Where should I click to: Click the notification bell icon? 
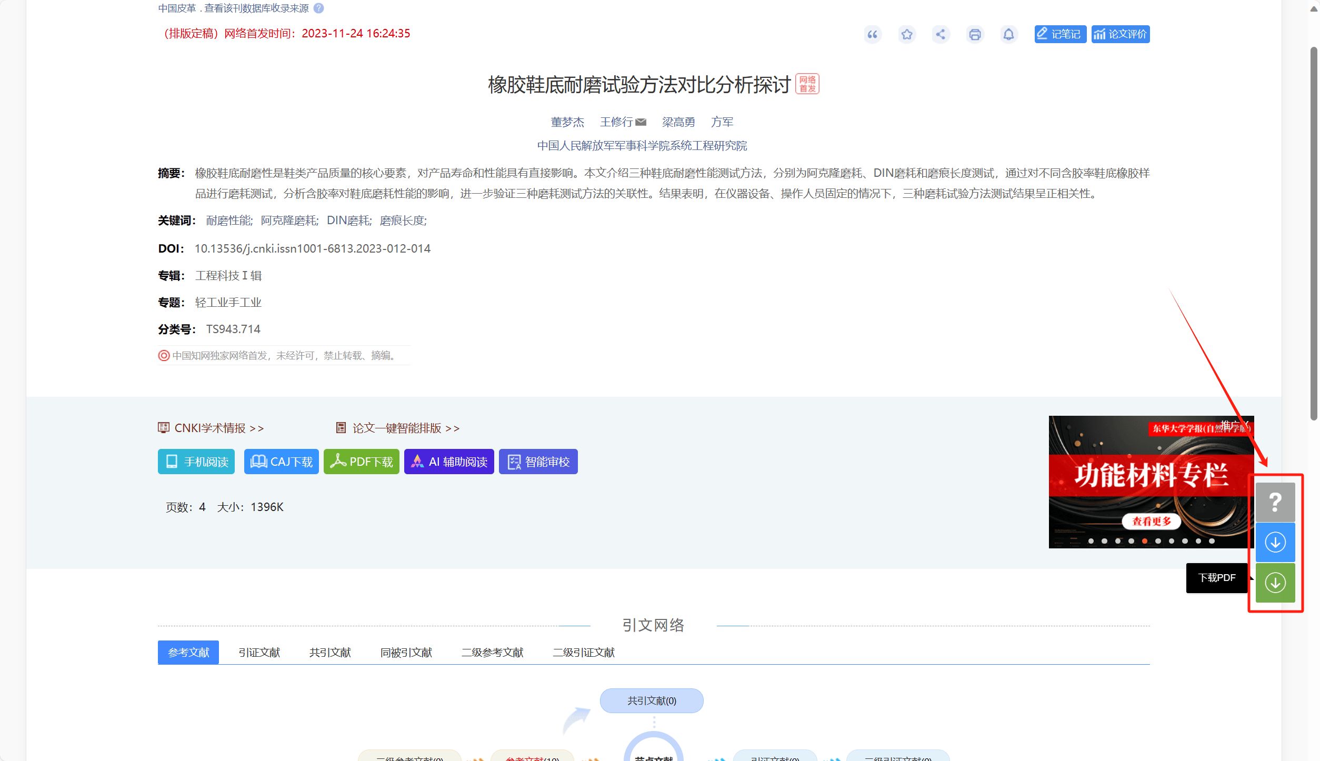[x=1009, y=34]
